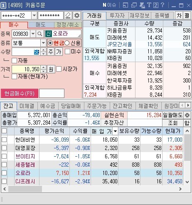
Task: Click the 가 available quantity button
Action: 59,52
